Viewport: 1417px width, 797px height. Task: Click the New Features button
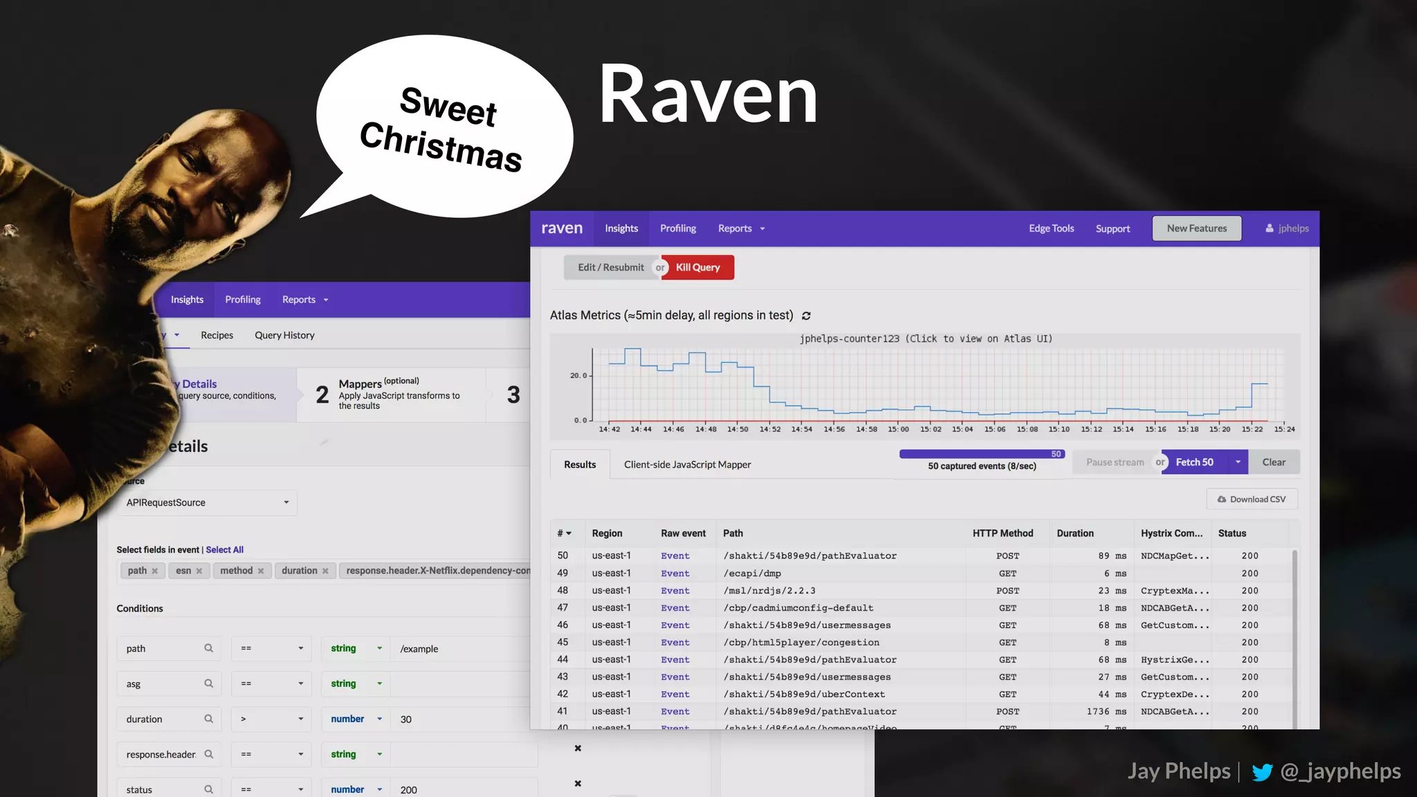point(1196,228)
